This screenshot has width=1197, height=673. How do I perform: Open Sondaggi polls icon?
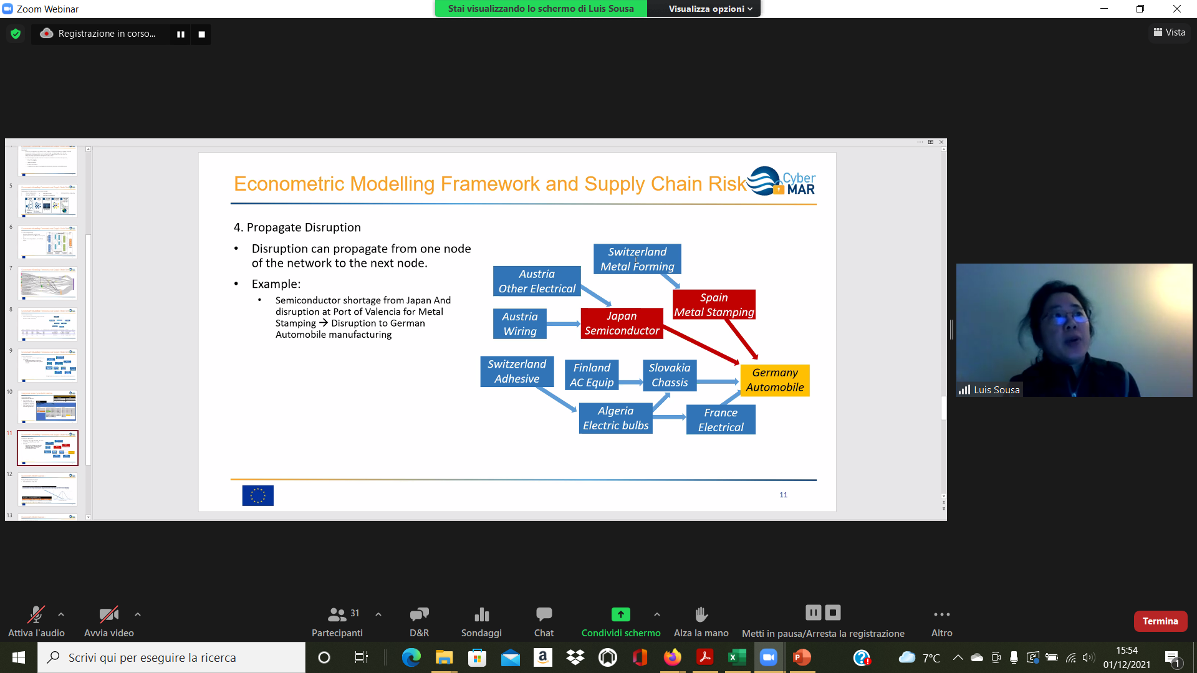pos(481,615)
